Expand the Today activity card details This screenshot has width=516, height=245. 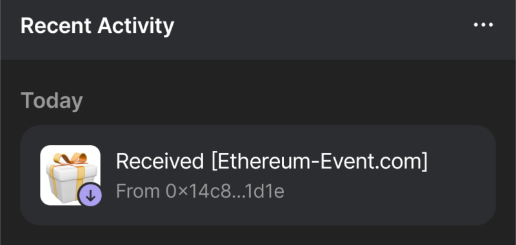click(x=258, y=175)
